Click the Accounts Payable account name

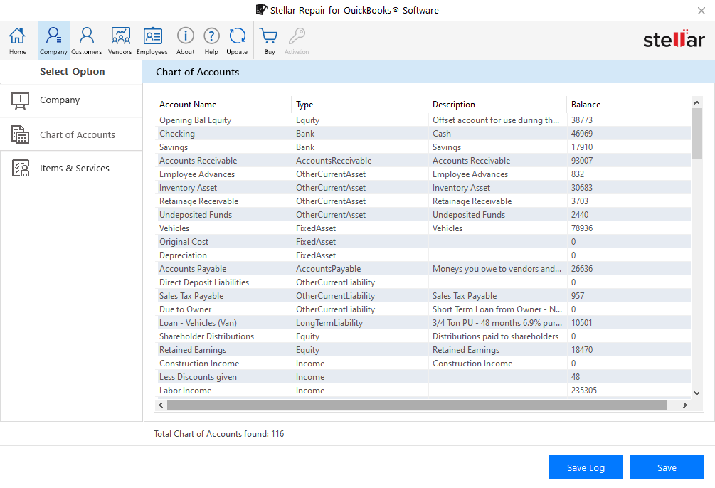(x=193, y=269)
